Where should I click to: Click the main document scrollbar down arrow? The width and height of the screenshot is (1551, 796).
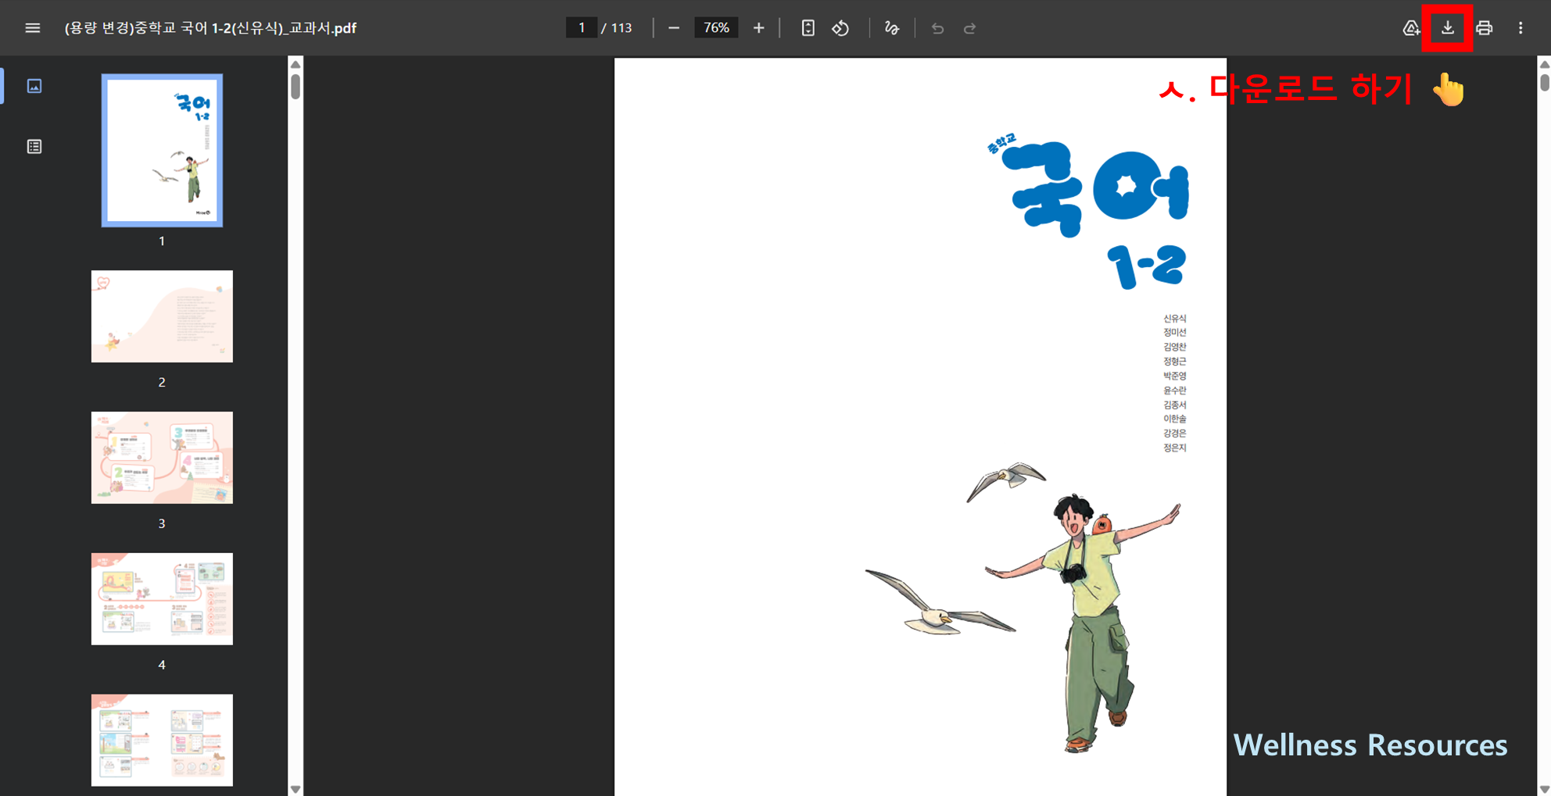tap(1545, 789)
